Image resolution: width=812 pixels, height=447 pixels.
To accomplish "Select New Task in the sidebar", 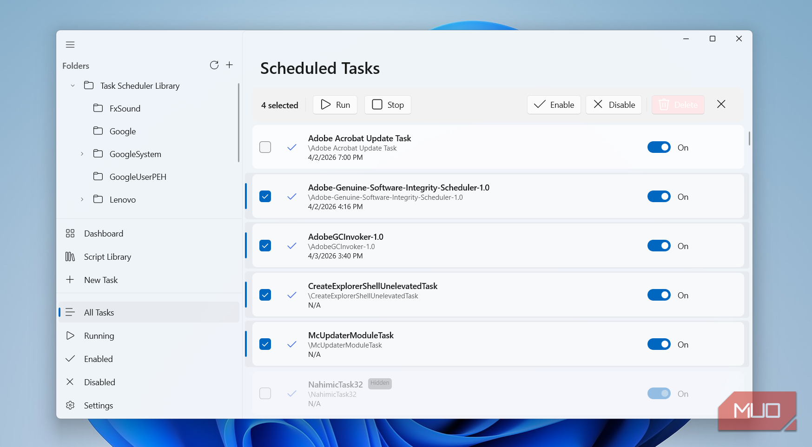I will [149, 280].
